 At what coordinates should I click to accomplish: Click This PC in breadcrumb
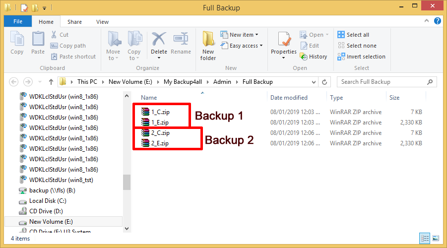pyautogui.click(x=87, y=82)
